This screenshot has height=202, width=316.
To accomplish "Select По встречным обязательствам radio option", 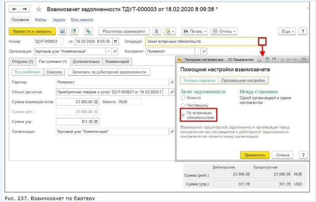I will coord(183,115).
